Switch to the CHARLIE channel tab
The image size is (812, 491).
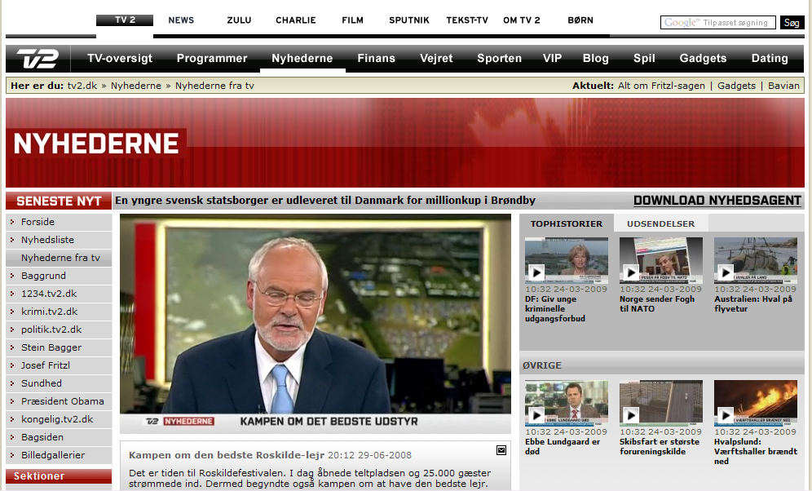(295, 20)
